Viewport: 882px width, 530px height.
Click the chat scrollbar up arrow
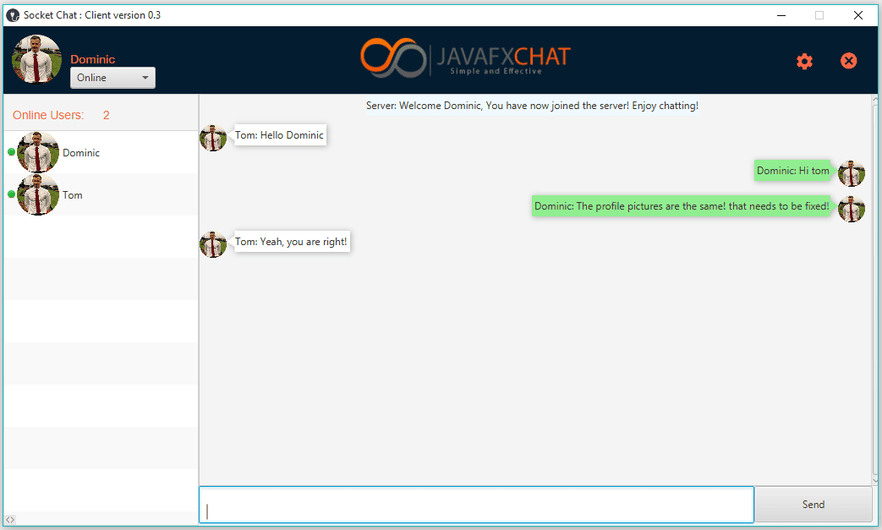pos(876,101)
